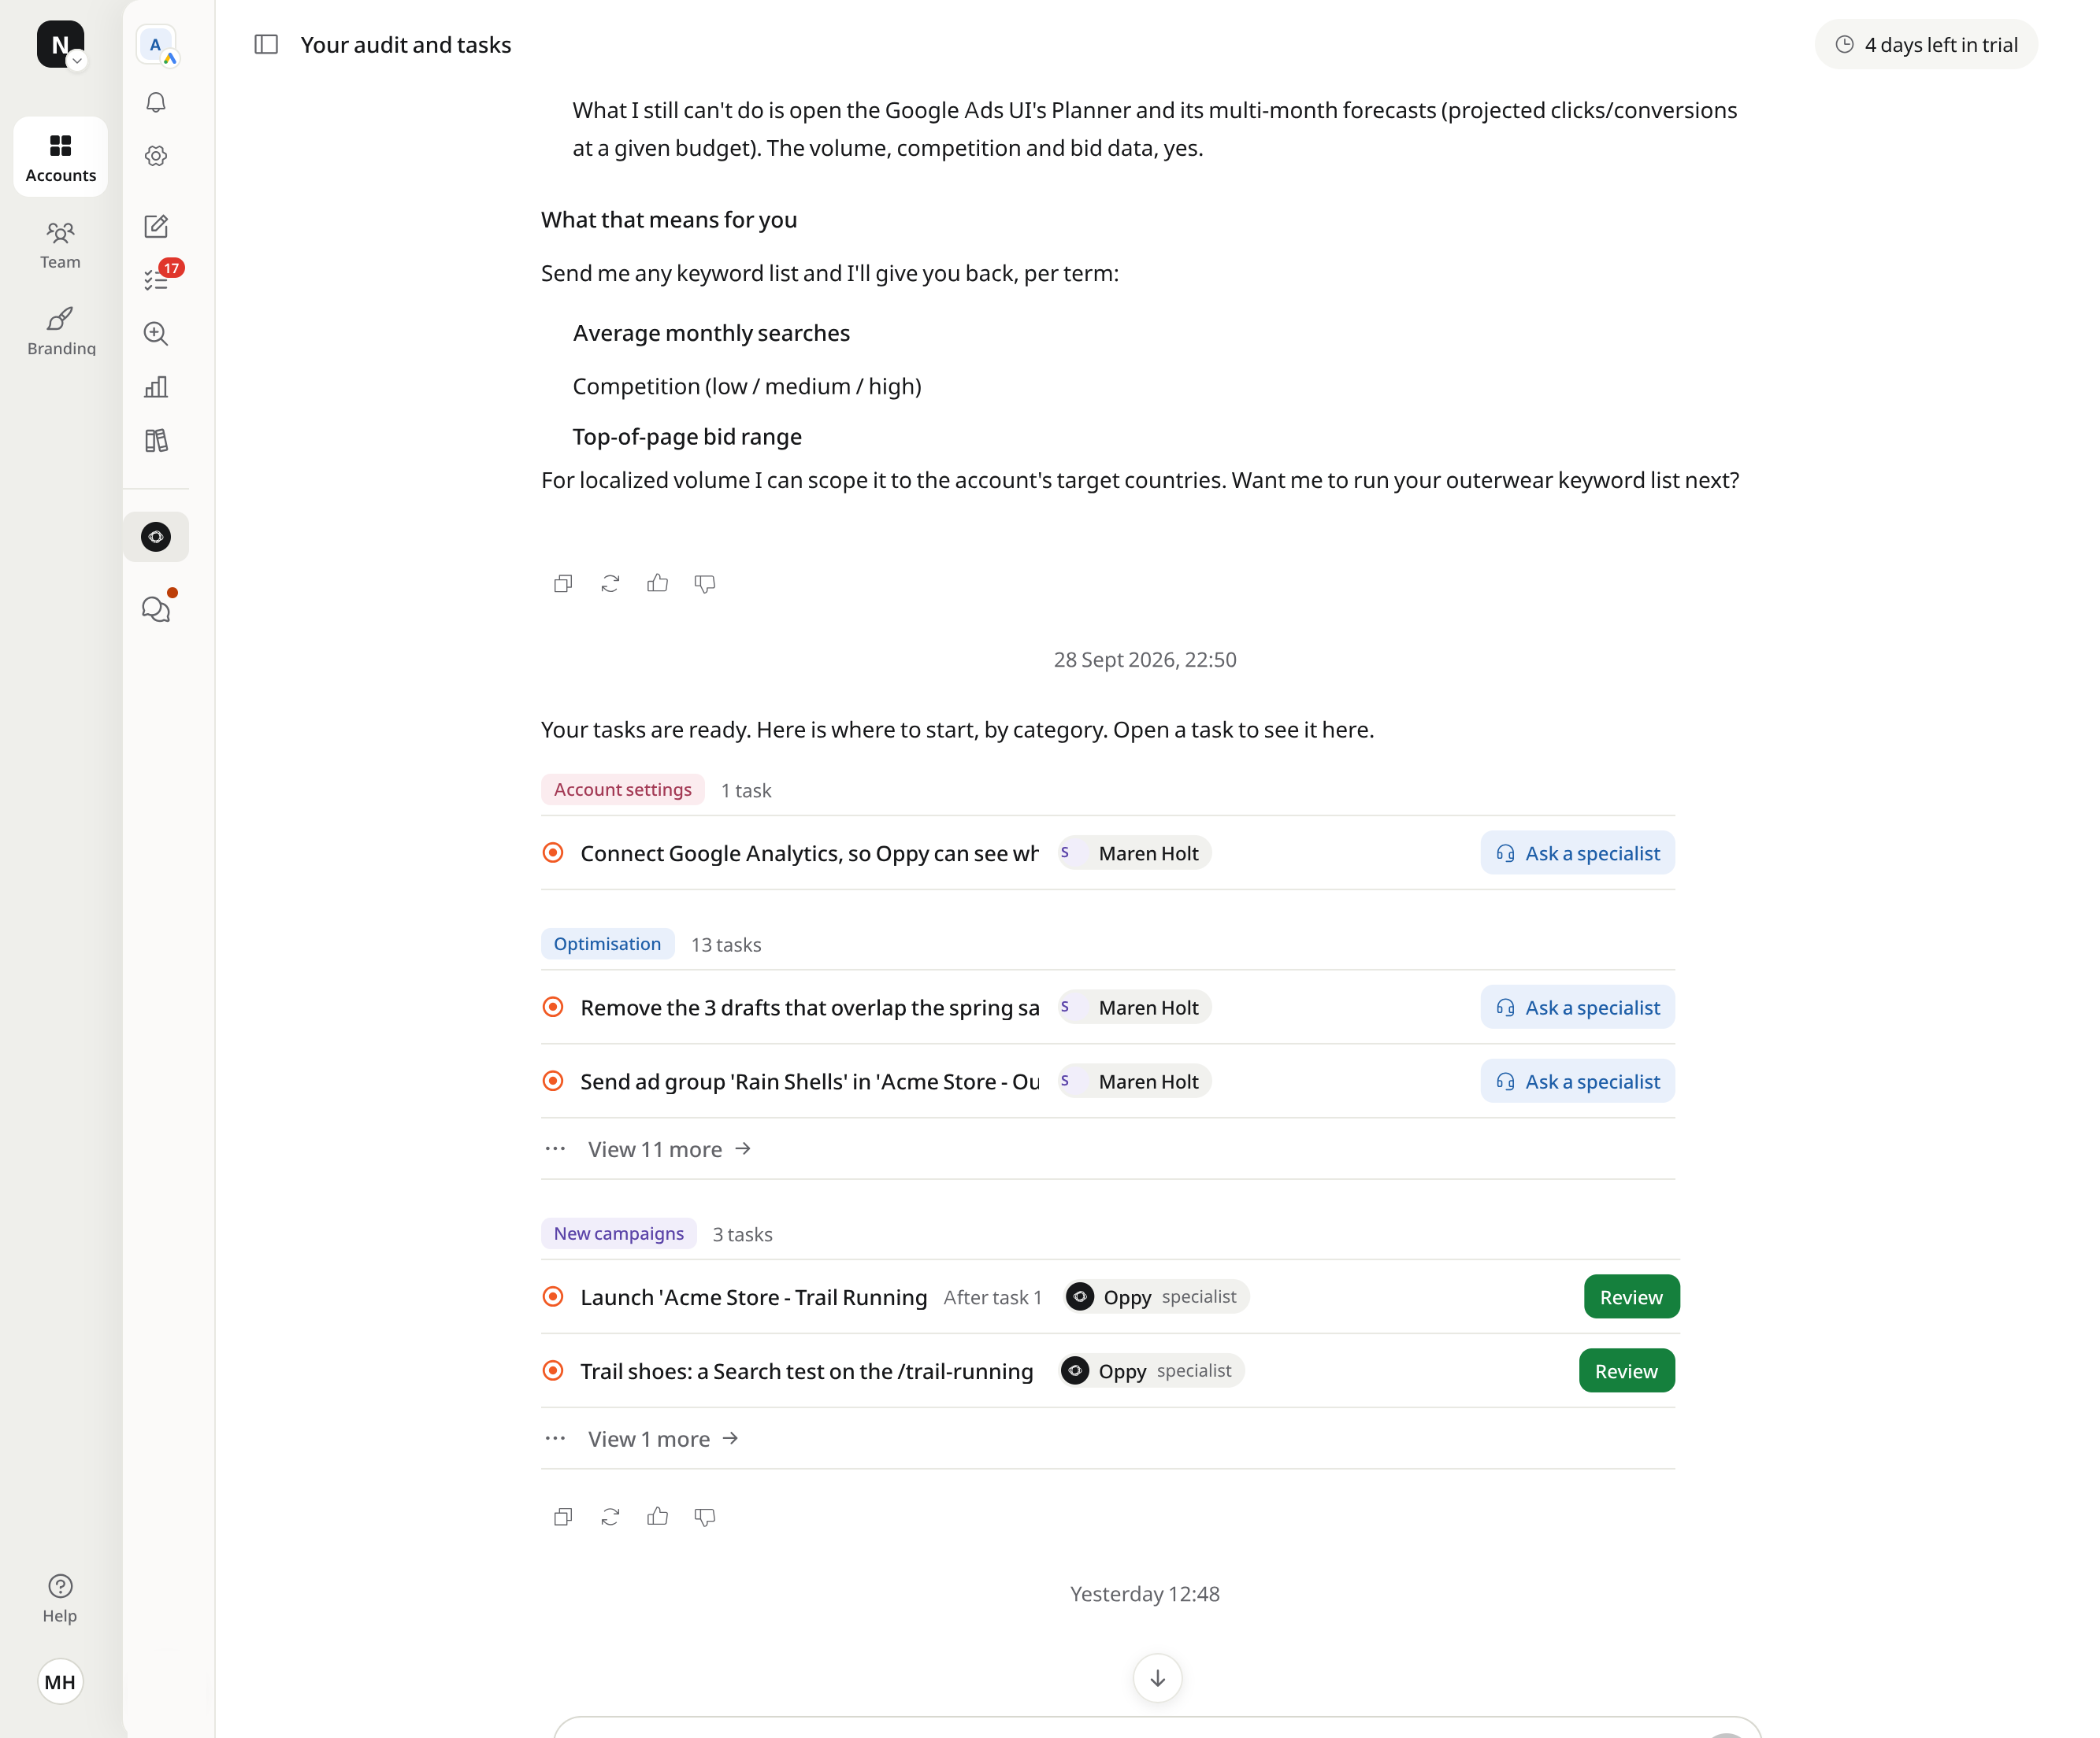
Task: Copy the keyword planner reply
Action: [x=563, y=584]
